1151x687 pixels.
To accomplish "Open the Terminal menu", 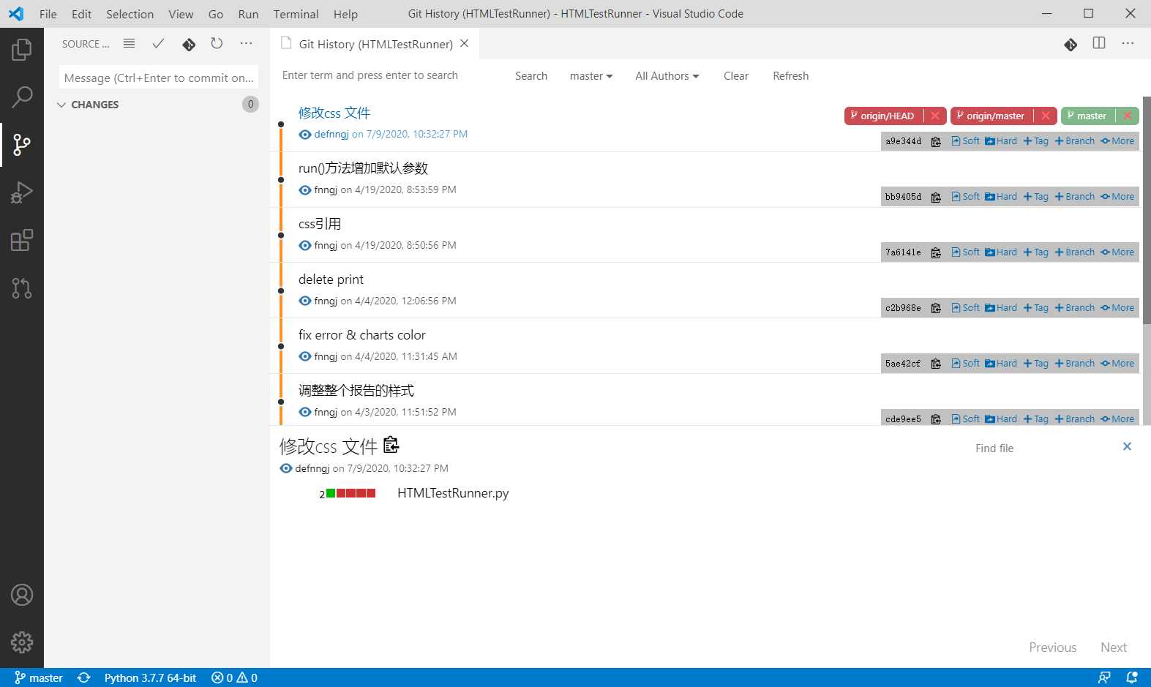I will [x=296, y=14].
